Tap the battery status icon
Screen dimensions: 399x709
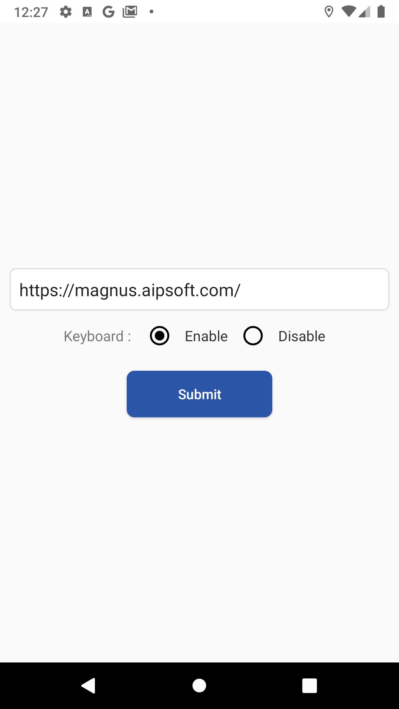(x=381, y=11)
